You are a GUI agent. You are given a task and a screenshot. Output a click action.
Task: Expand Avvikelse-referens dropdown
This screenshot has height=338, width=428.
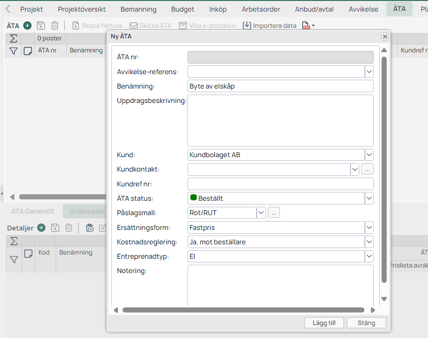coord(369,72)
